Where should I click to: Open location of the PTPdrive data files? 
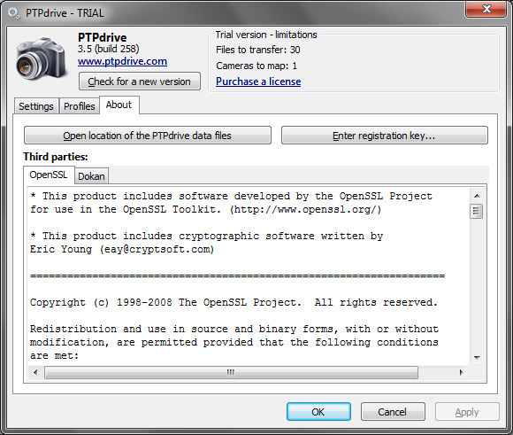[x=148, y=136]
